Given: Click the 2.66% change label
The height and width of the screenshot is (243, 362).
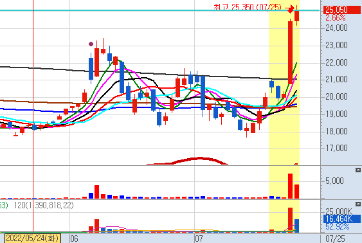Looking at the screenshot, I should click(x=336, y=17).
